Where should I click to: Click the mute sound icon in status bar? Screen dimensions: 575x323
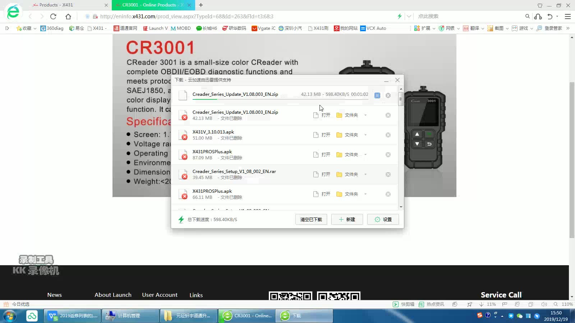[x=544, y=304]
